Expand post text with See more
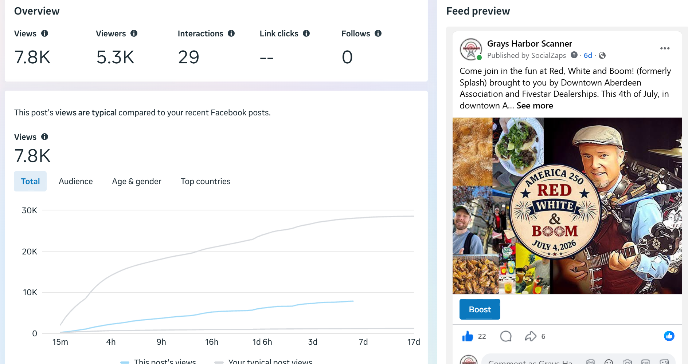The height and width of the screenshot is (364, 688). click(x=535, y=106)
